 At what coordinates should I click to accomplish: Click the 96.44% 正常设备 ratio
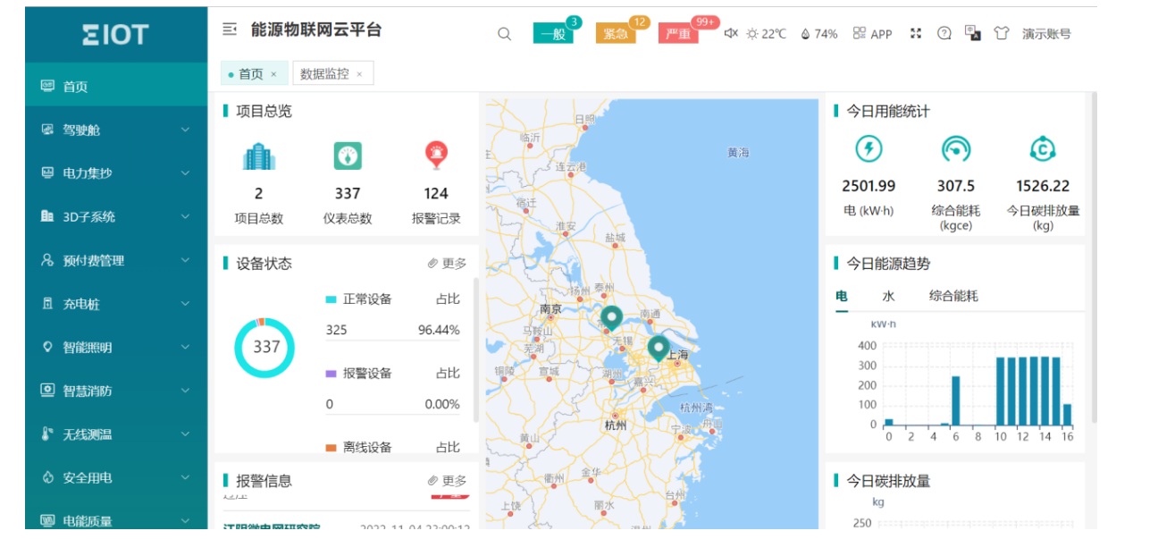[x=439, y=330]
